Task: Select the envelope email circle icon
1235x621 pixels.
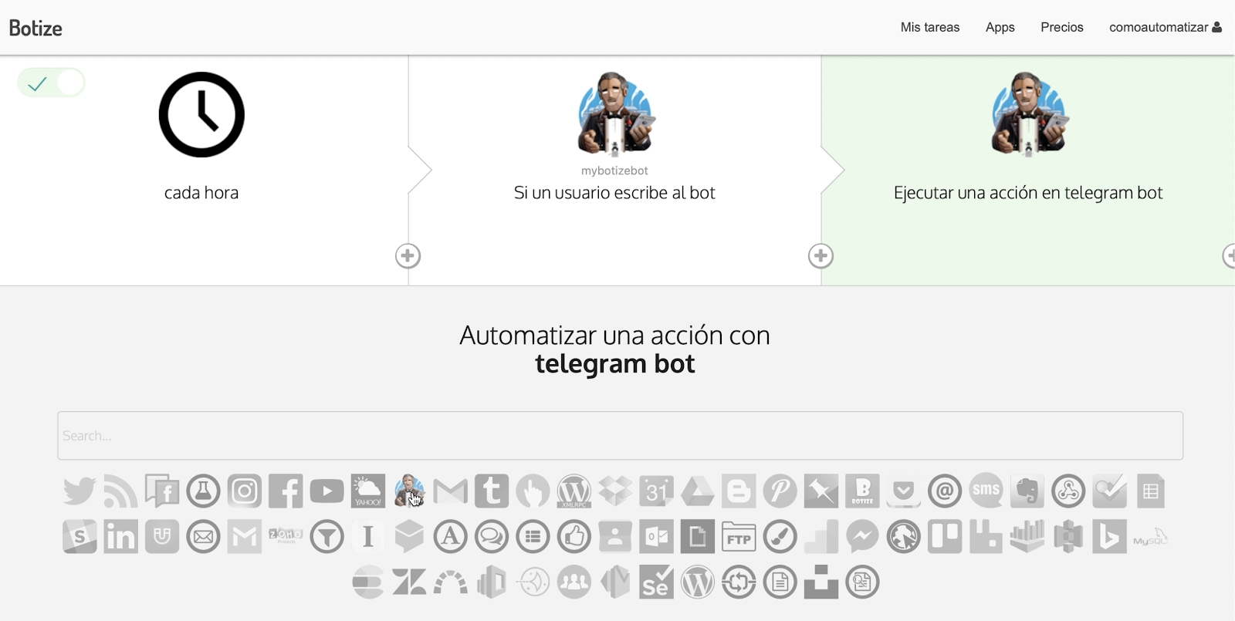Action: pos(203,537)
